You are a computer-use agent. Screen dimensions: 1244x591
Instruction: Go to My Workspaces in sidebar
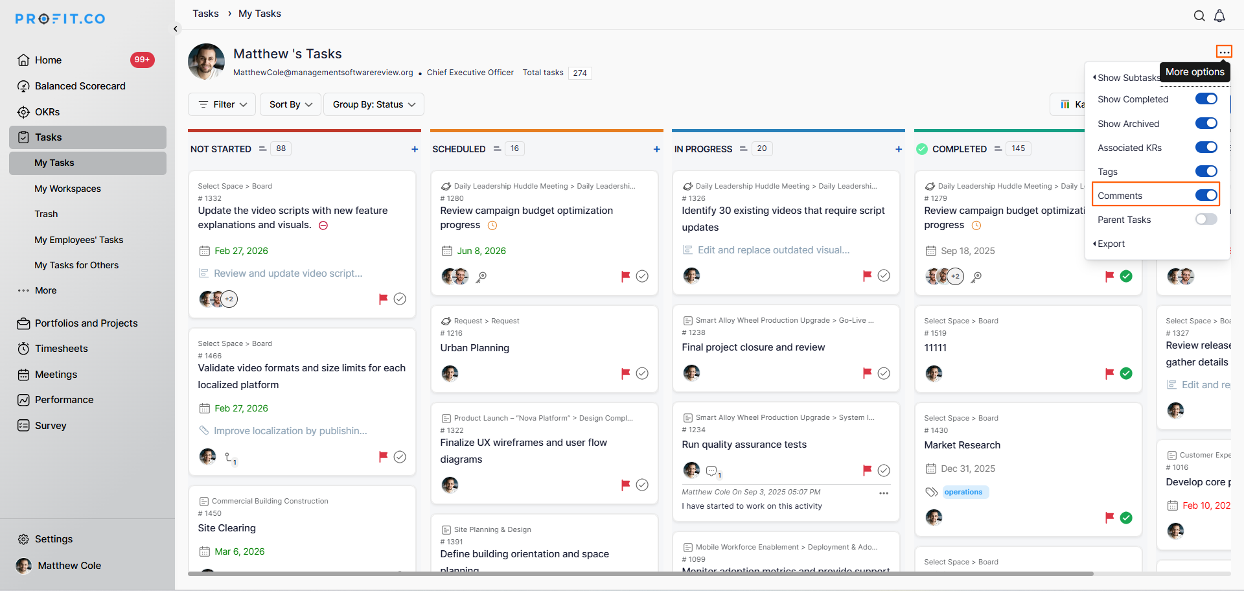67,189
